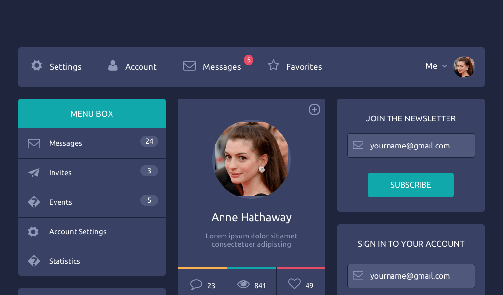The image size is (503, 295).
Task: Click the Messages notification badge showing 5
Action: pyautogui.click(x=249, y=60)
